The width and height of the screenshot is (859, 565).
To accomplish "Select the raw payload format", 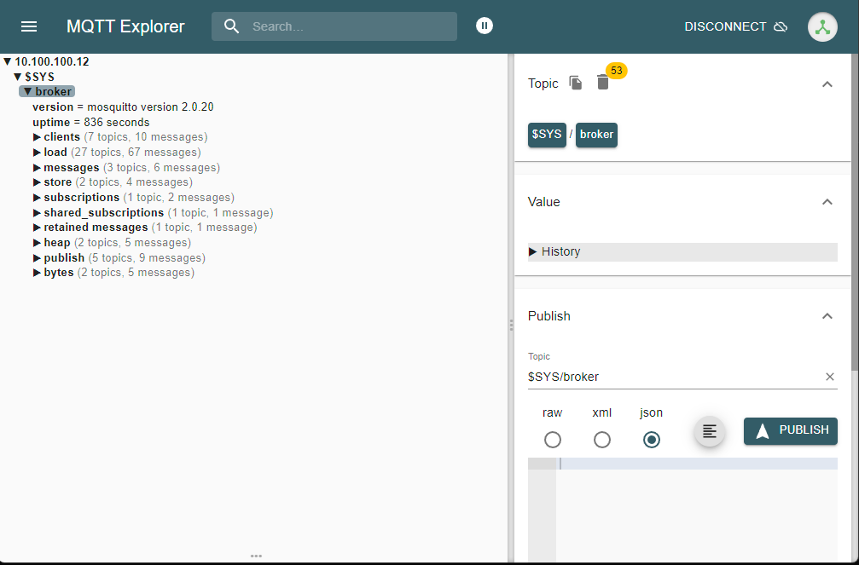I will [552, 440].
